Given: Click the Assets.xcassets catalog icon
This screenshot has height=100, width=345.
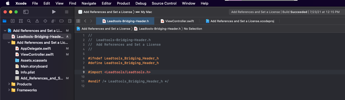Looking at the screenshot, I should point(17,60).
